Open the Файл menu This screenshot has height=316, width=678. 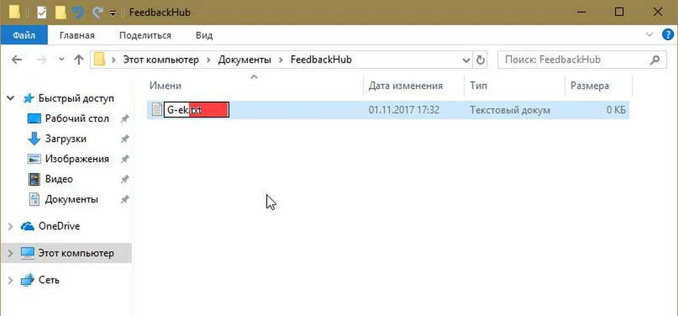[25, 36]
